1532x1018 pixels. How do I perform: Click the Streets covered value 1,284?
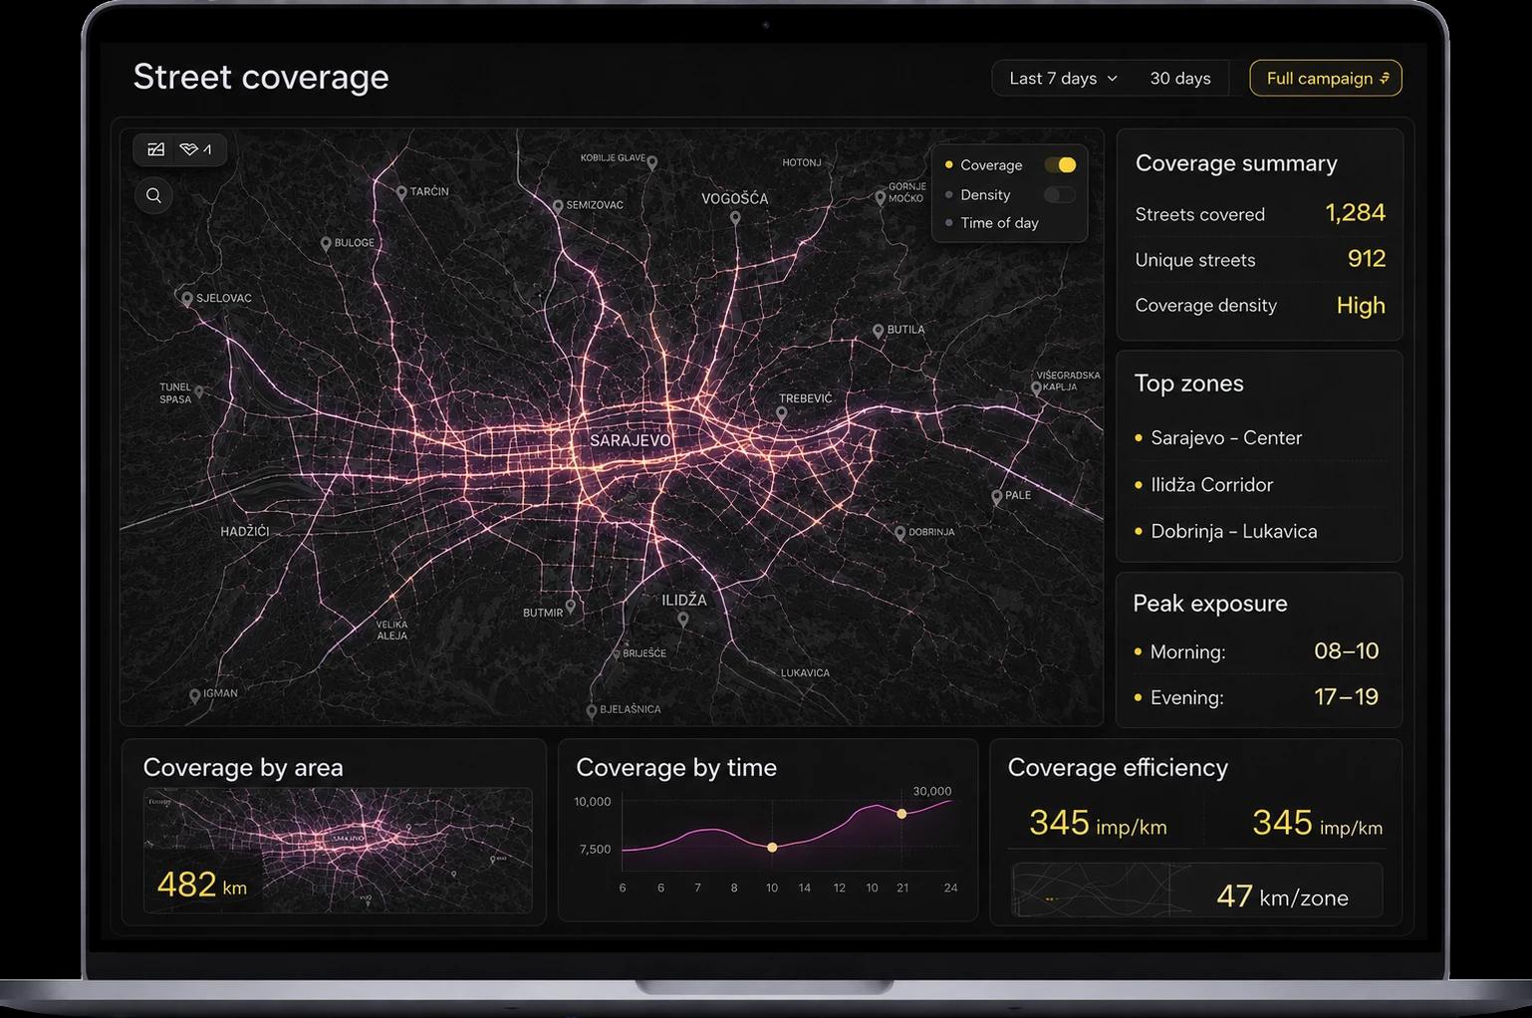pyautogui.click(x=1355, y=213)
